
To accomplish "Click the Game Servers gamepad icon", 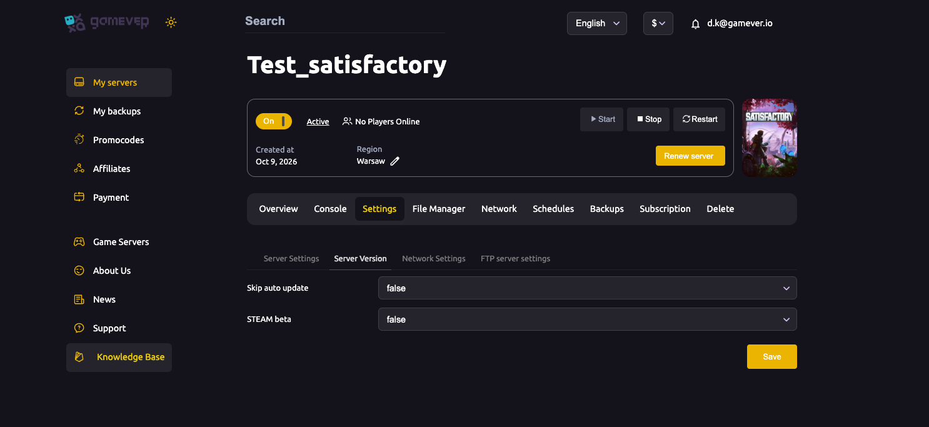I will pos(79,242).
